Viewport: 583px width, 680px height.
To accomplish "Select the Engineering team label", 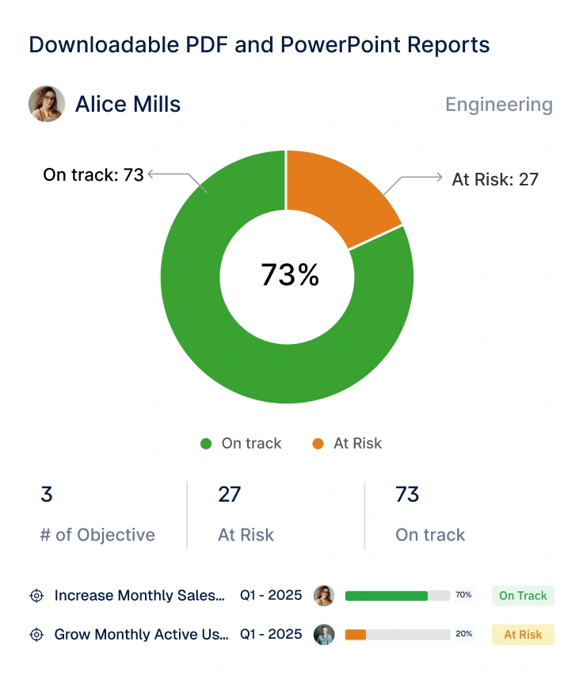I will [x=499, y=104].
